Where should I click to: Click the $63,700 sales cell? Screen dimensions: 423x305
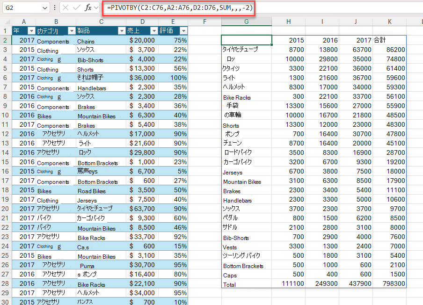pos(142,209)
